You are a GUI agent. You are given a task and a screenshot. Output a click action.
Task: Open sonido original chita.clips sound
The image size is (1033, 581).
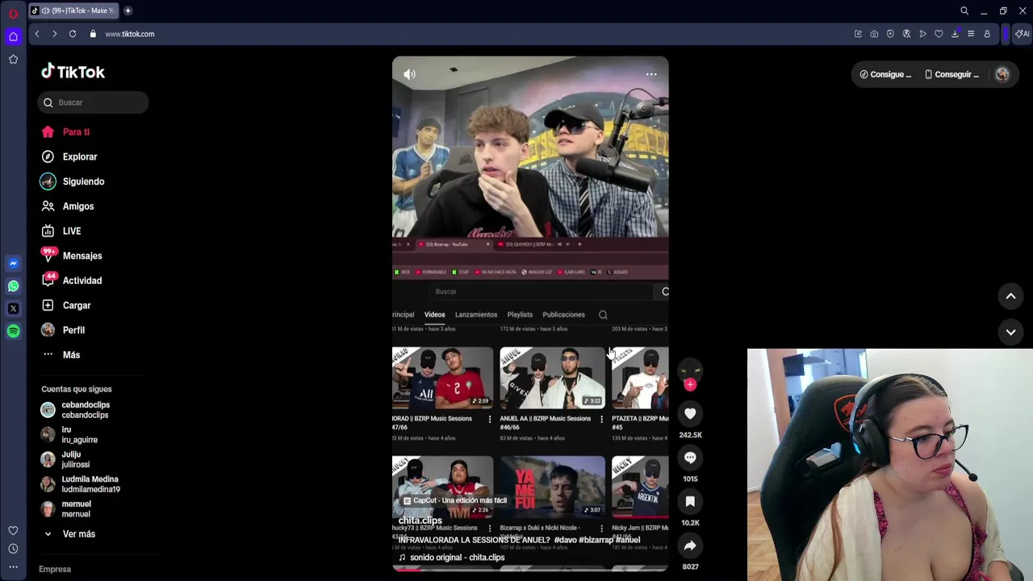click(x=452, y=558)
